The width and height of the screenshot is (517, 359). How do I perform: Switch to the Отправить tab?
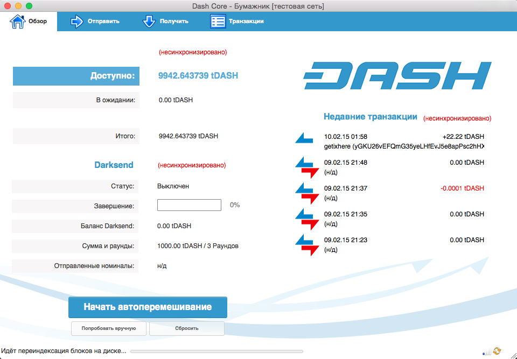coord(95,22)
